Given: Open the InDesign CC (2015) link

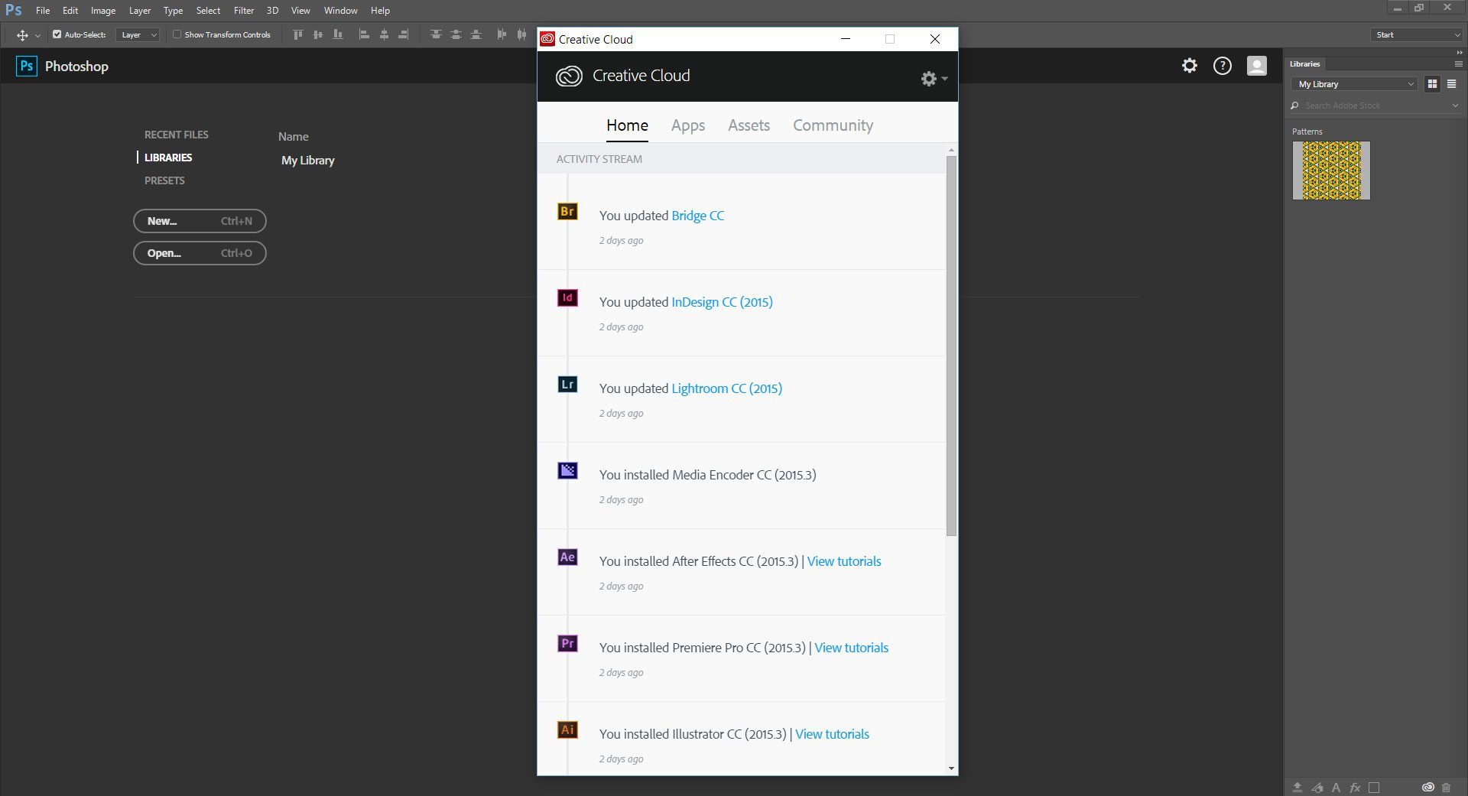Looking at the screenshot, I should point(722,302).
